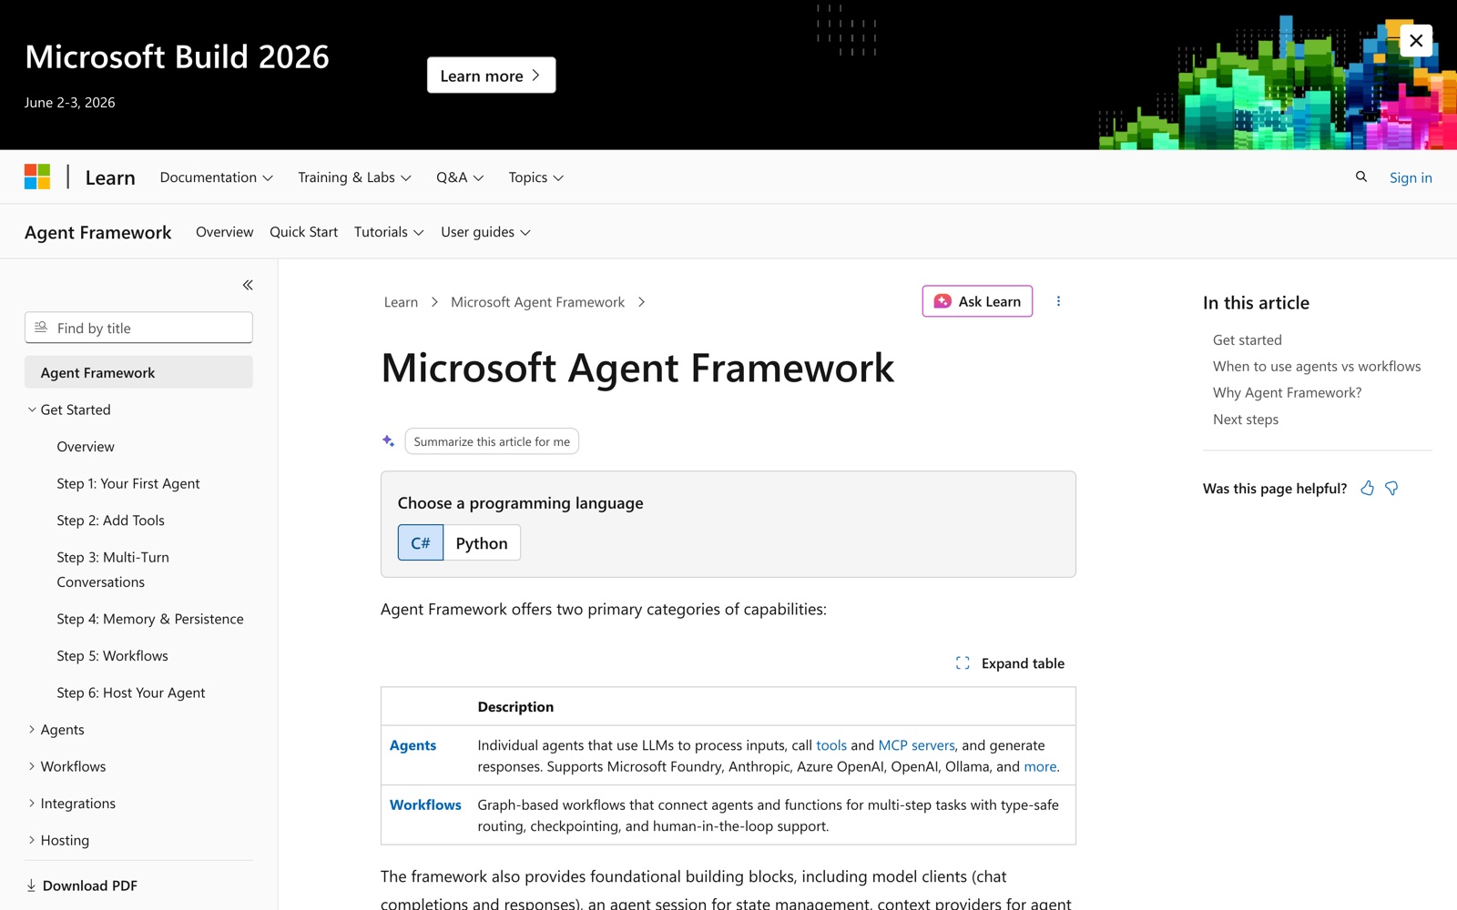Open the Training & Labs dropdown

(x=355, y=177)
